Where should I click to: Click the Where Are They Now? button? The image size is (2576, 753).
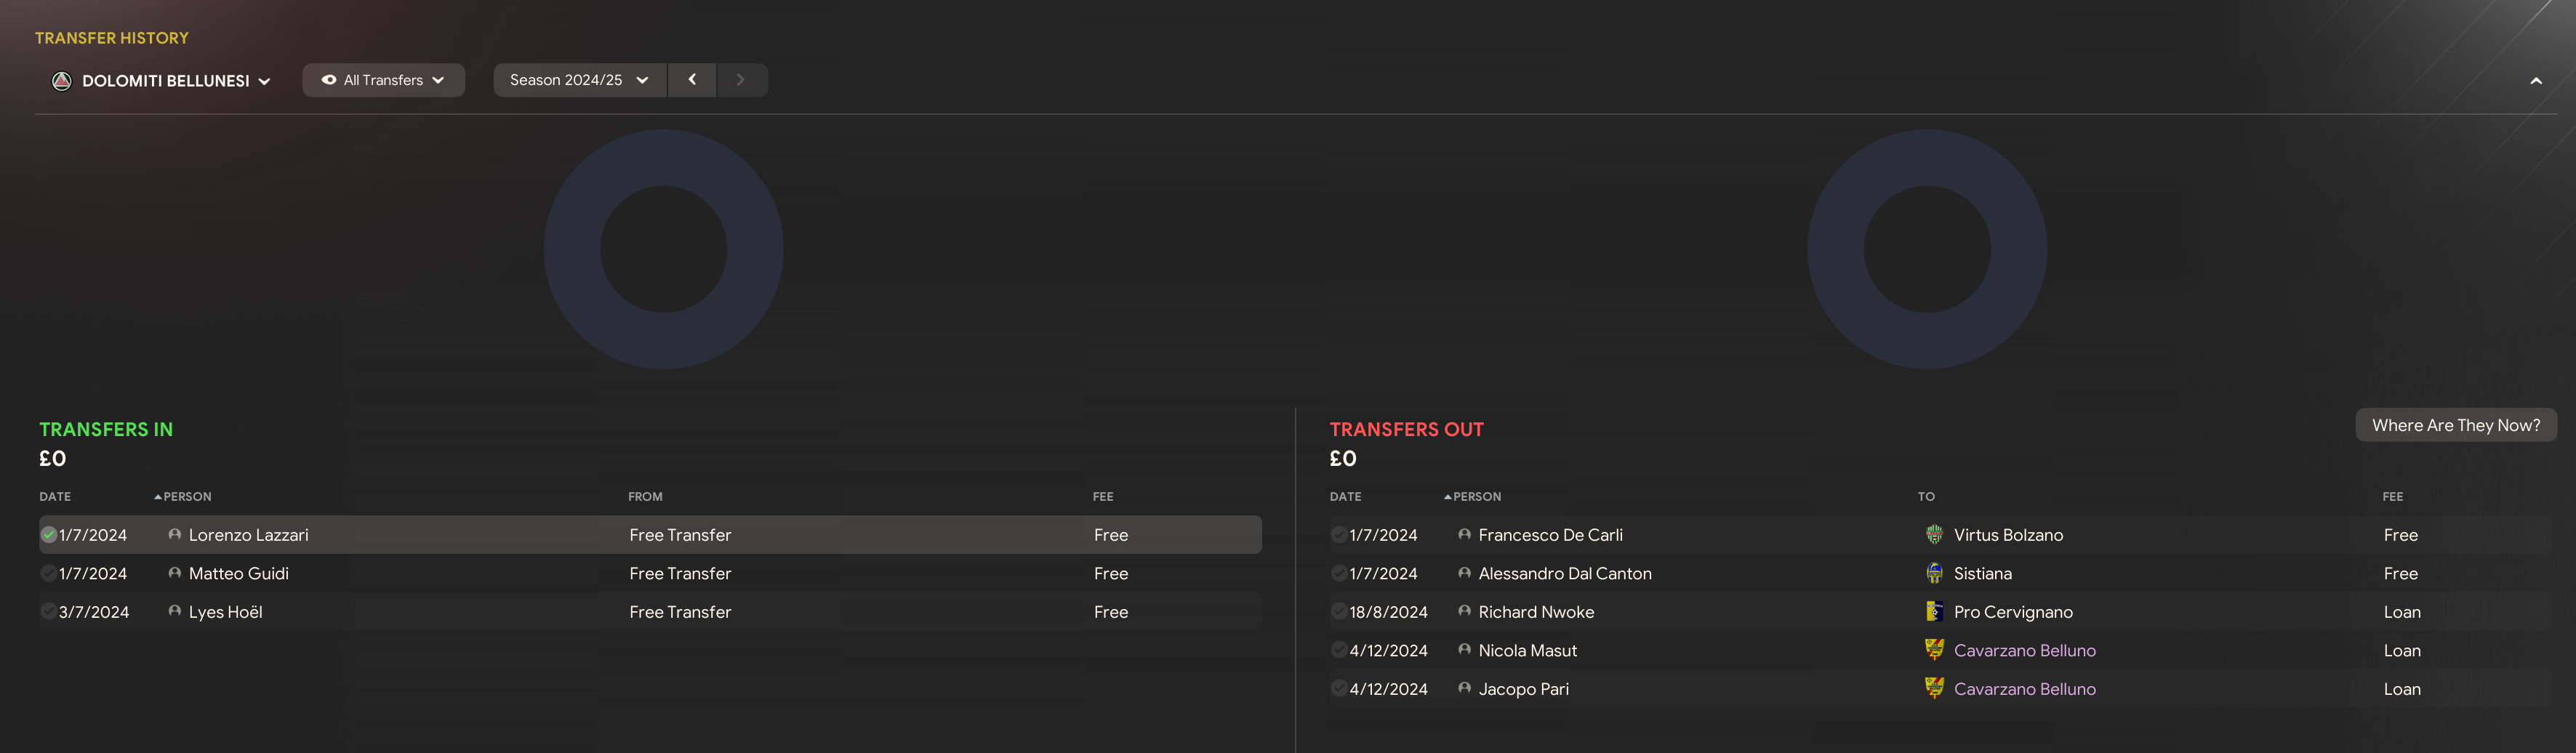[x=2455, y=425]
